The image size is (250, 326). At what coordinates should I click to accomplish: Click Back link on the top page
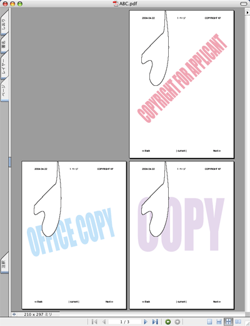coord(146,150)
